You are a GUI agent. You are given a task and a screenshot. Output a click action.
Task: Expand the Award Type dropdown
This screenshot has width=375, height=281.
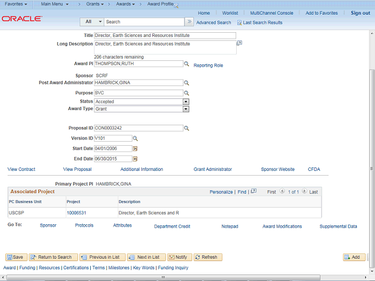click(x=186, y=109)
